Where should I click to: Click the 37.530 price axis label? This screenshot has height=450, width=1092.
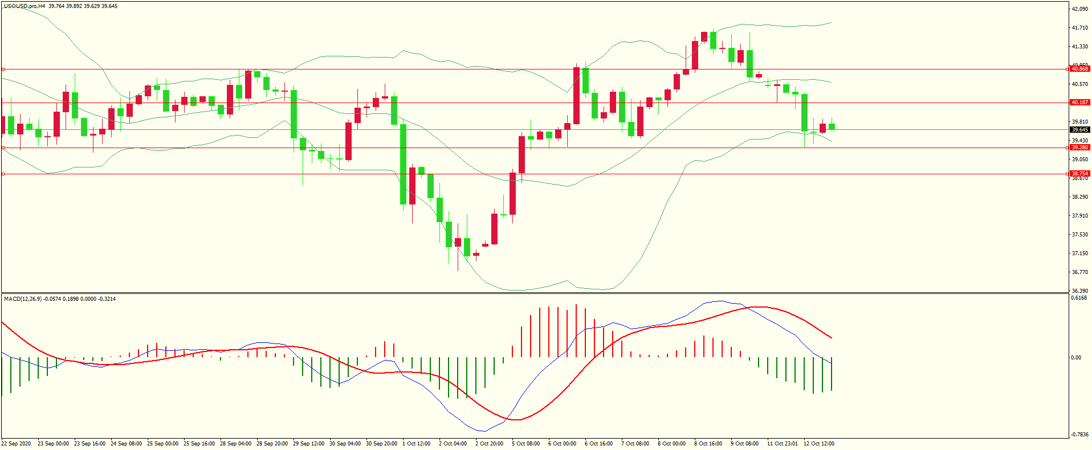click(x=1080, y=235)
